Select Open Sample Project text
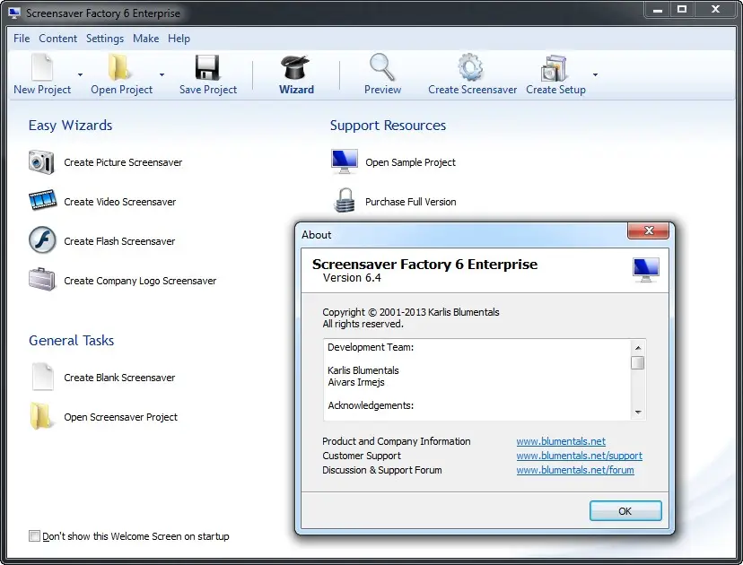The height and width of the screenshot is (565, 743). point(410,162)
